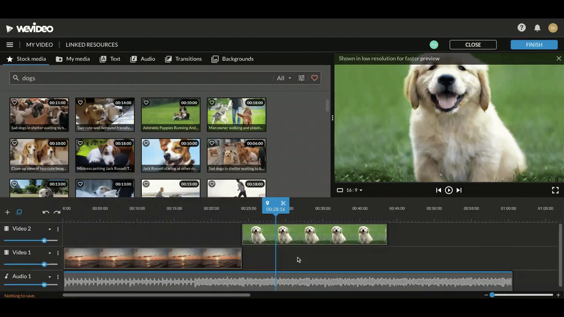Click the Video 2 track film icon
Screen dimensions: 564x317
[7, 229]
